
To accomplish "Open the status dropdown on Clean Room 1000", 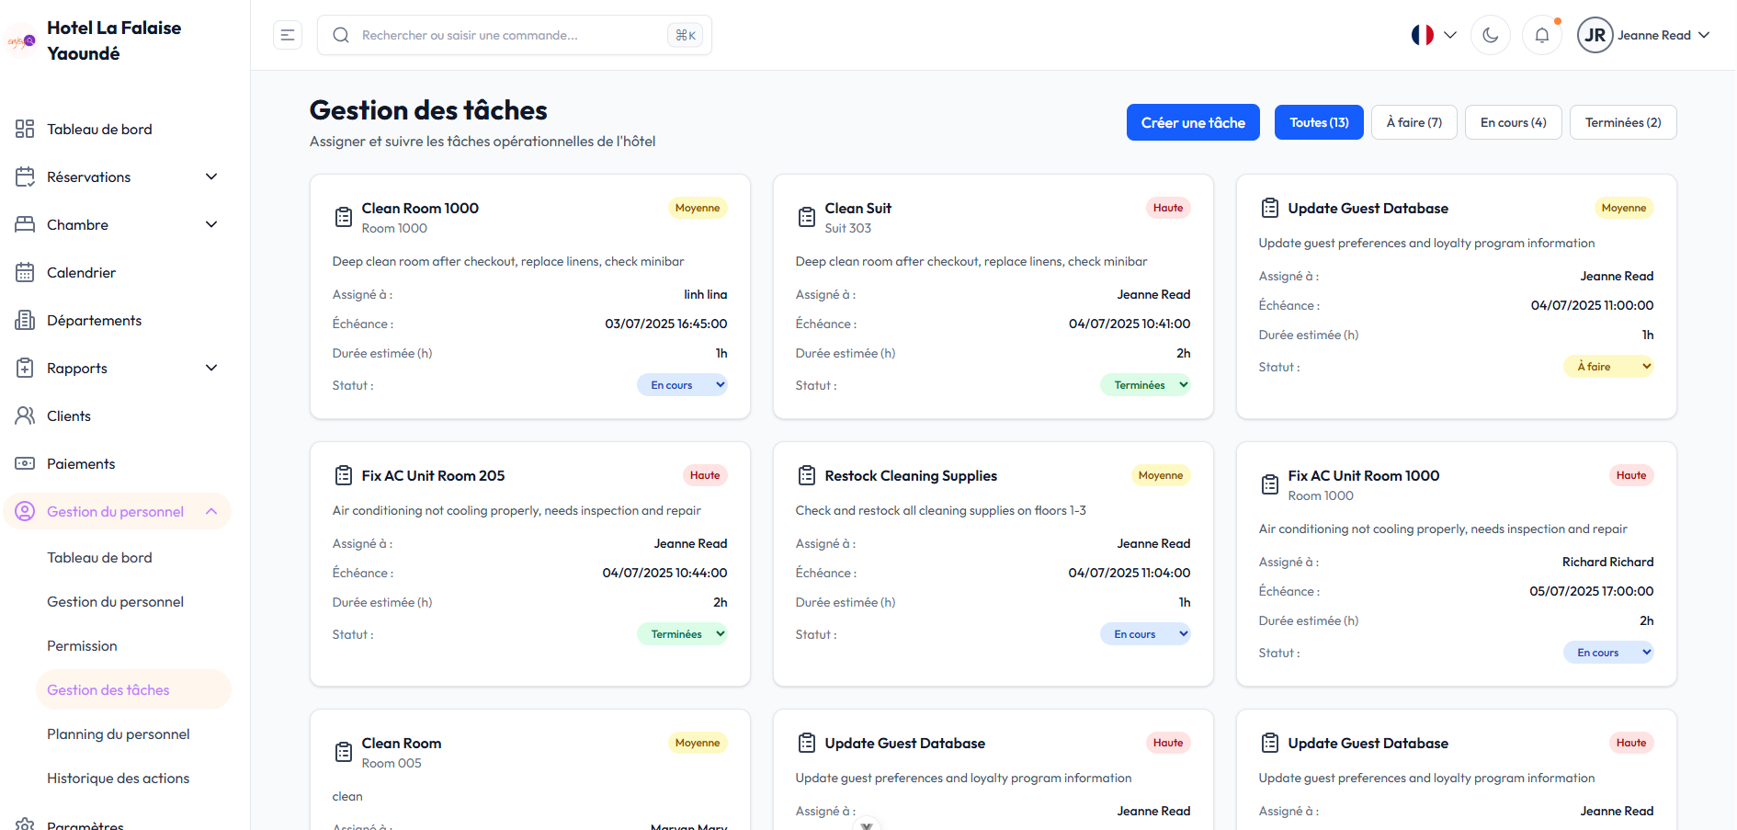I will [x=682, y=385].
